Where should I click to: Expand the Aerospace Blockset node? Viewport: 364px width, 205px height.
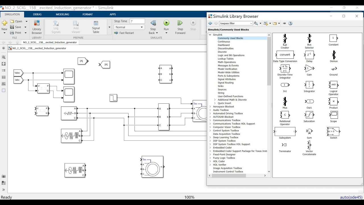click(210, 106)
